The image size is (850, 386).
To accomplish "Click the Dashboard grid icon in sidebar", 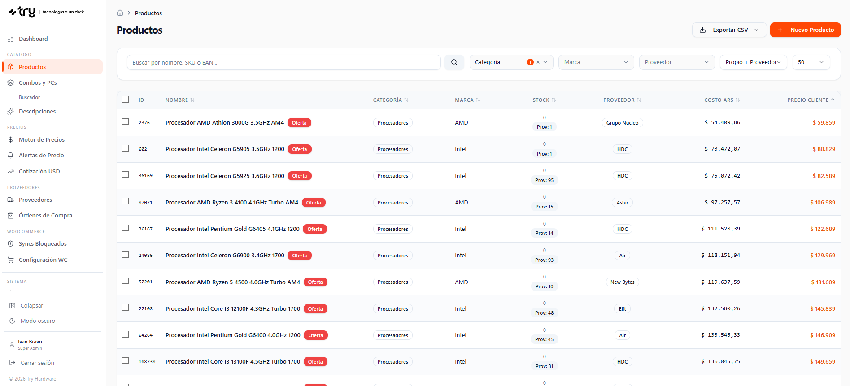I will click(11, 39).
